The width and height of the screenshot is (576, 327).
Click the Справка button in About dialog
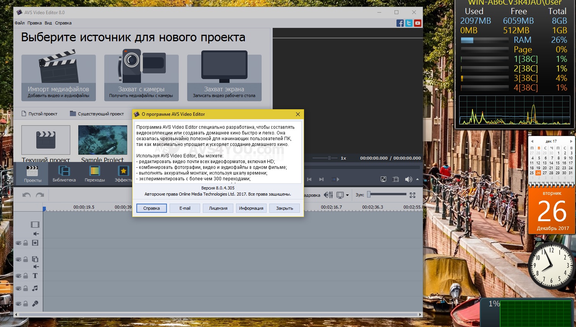[x=152, y=208]
